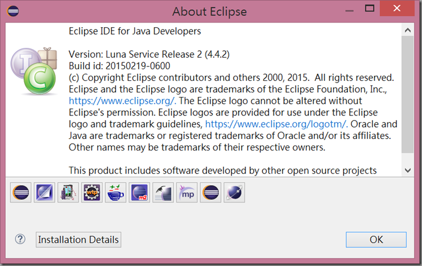Screen dimensions: 422x266
Task: Maximize the About Eclipse window
Action: click(369, 9)
